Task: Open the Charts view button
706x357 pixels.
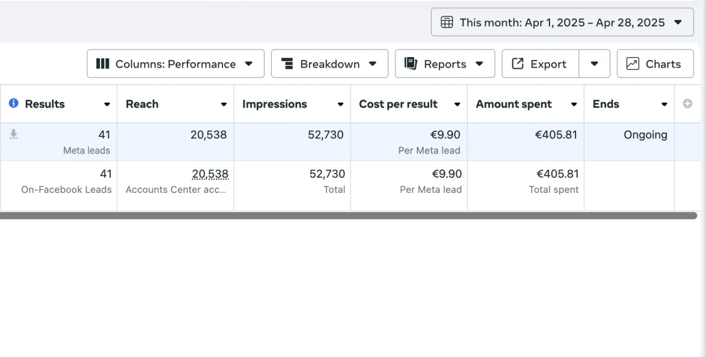Action: 655,64
